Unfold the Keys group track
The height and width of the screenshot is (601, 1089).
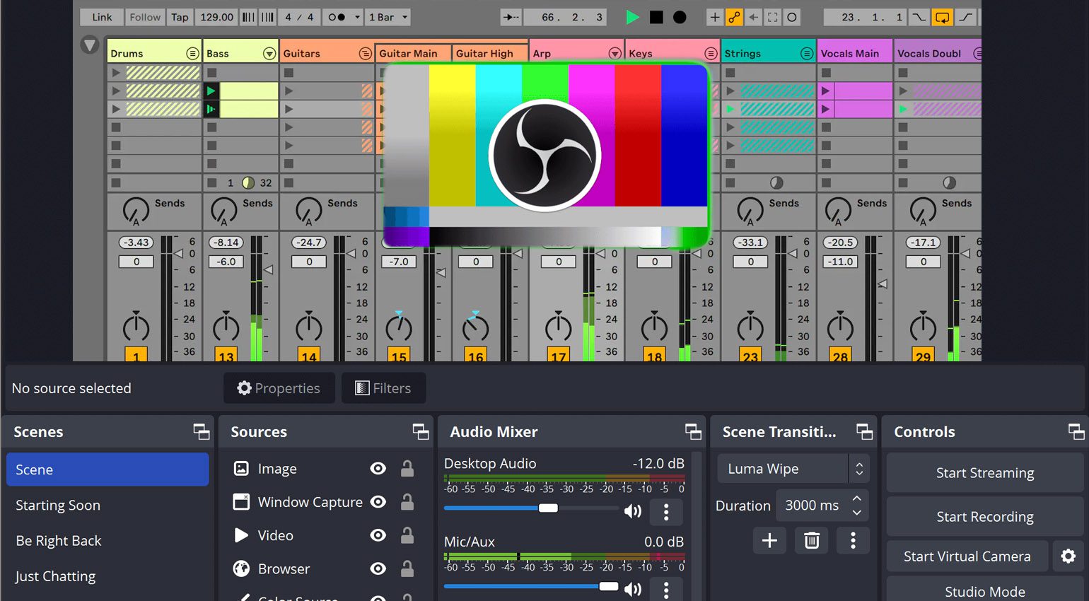(x=711, y=53)
